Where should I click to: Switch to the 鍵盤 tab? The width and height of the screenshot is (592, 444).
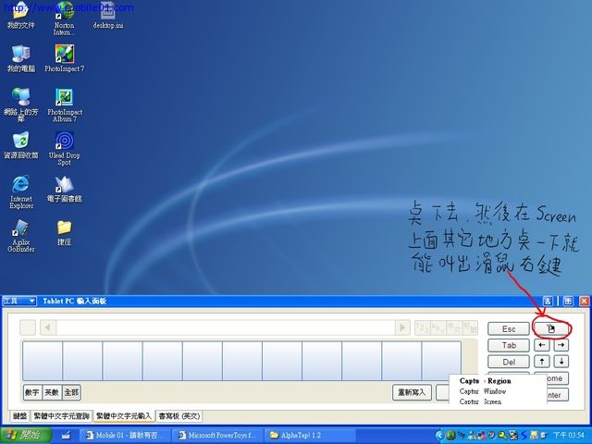pos(19,416)
